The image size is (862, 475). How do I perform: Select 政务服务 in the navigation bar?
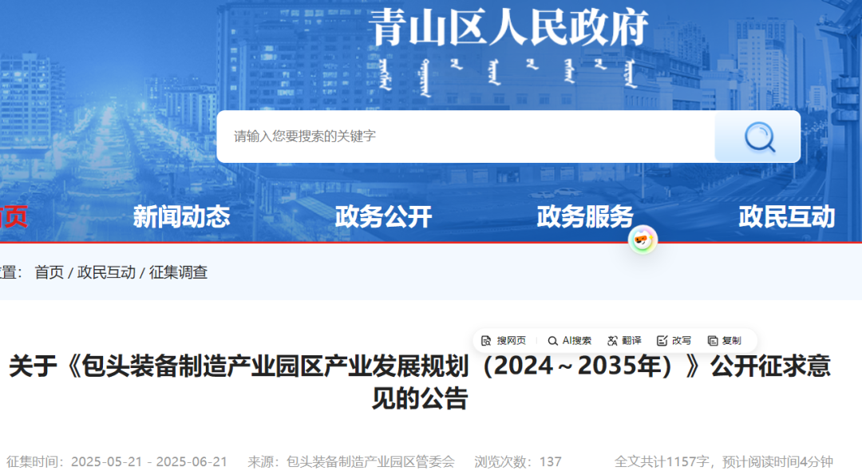tap(585, 216)
